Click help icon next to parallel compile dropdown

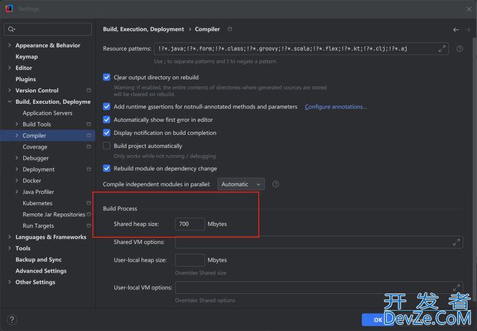275,184
